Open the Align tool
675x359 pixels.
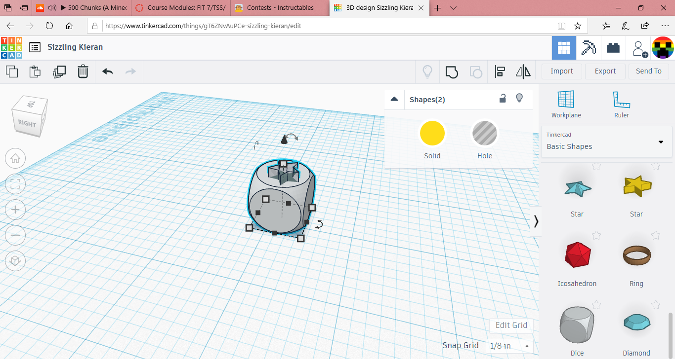500,72
